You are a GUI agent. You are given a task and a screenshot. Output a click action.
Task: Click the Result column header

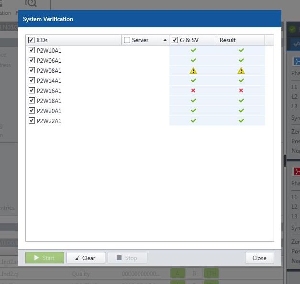point(239,40)
